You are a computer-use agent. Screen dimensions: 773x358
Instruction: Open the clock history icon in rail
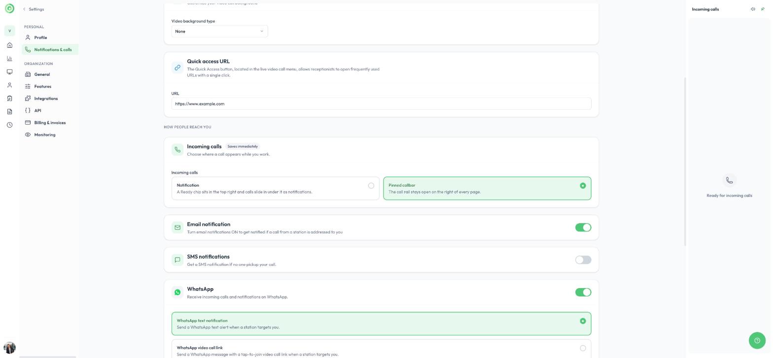9,125
